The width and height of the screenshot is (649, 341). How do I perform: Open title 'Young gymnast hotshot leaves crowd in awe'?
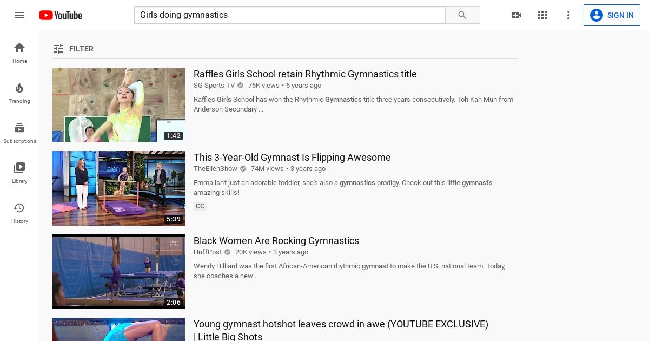341,330
